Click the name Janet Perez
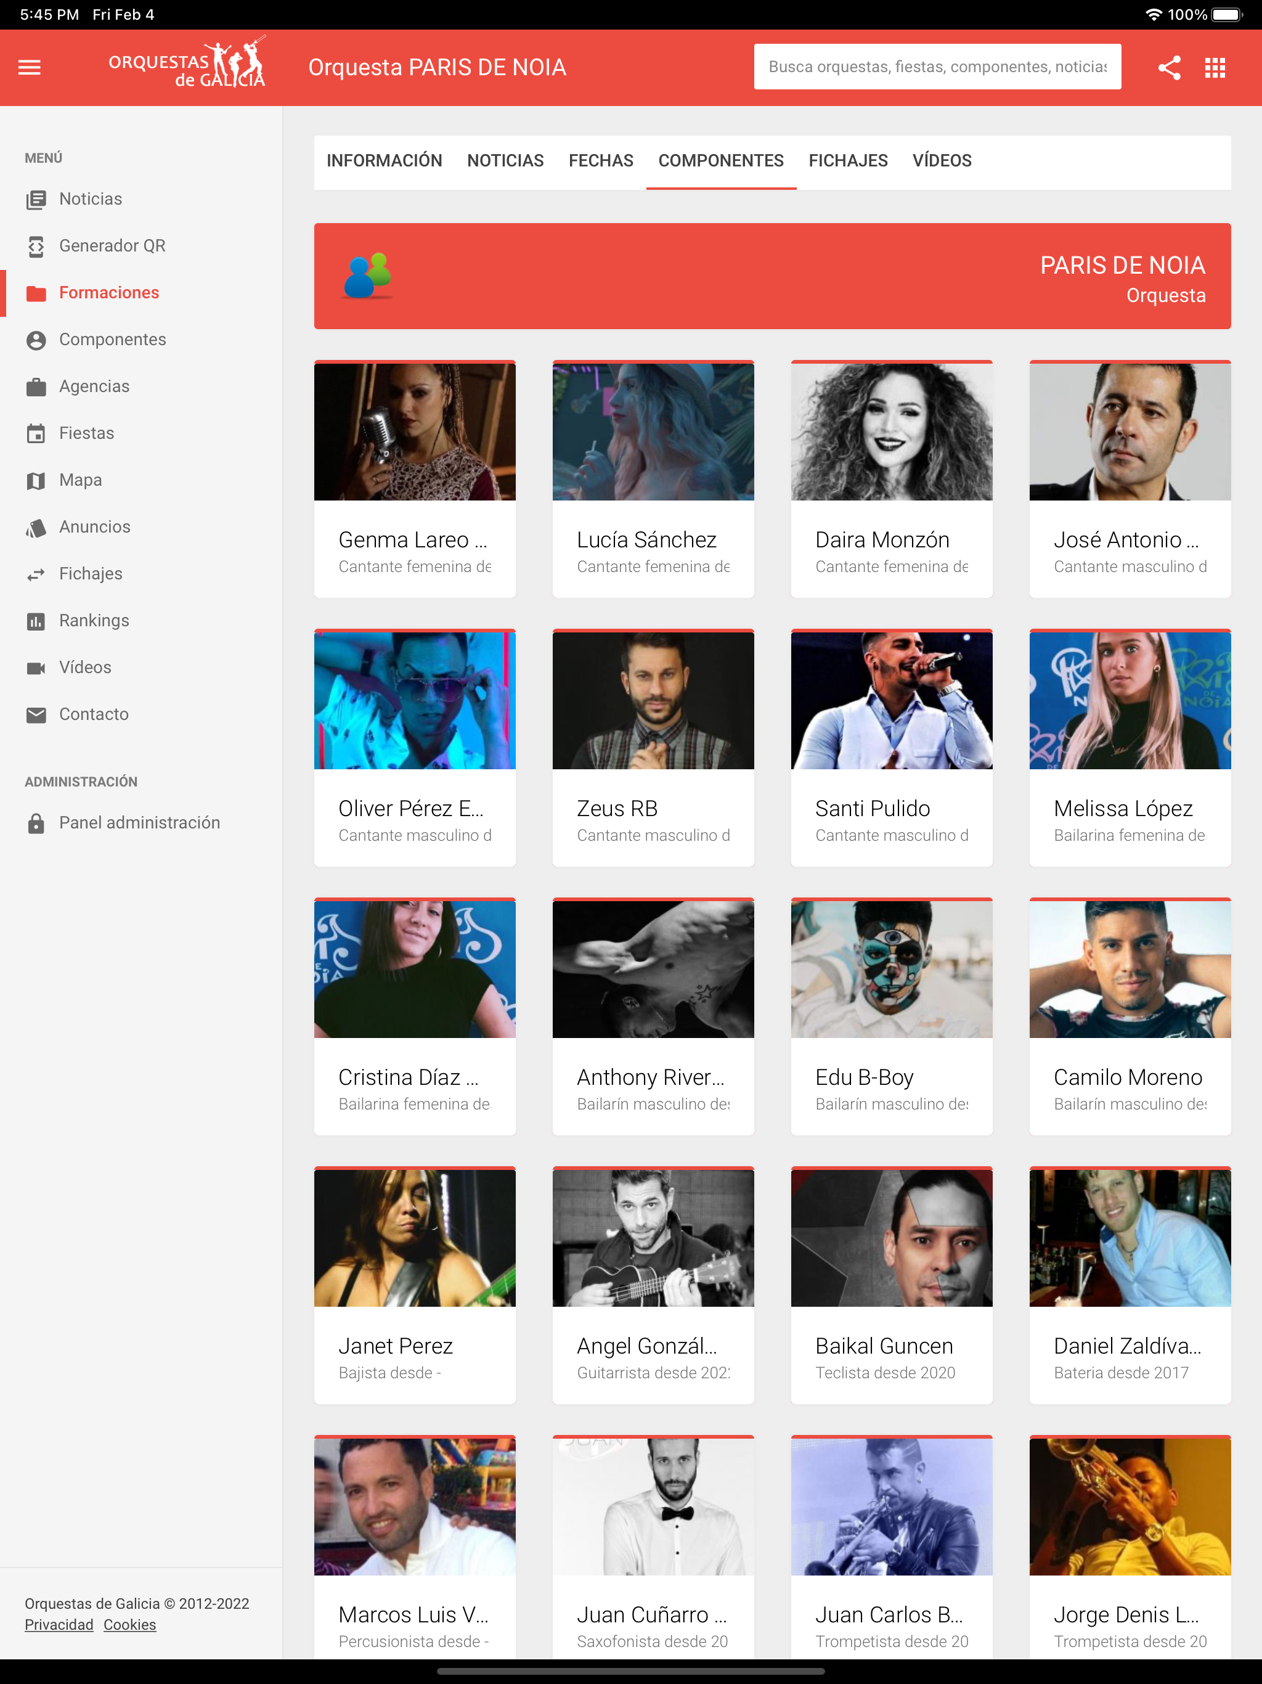The image size is (1262, 1684). pos(396,1346)
